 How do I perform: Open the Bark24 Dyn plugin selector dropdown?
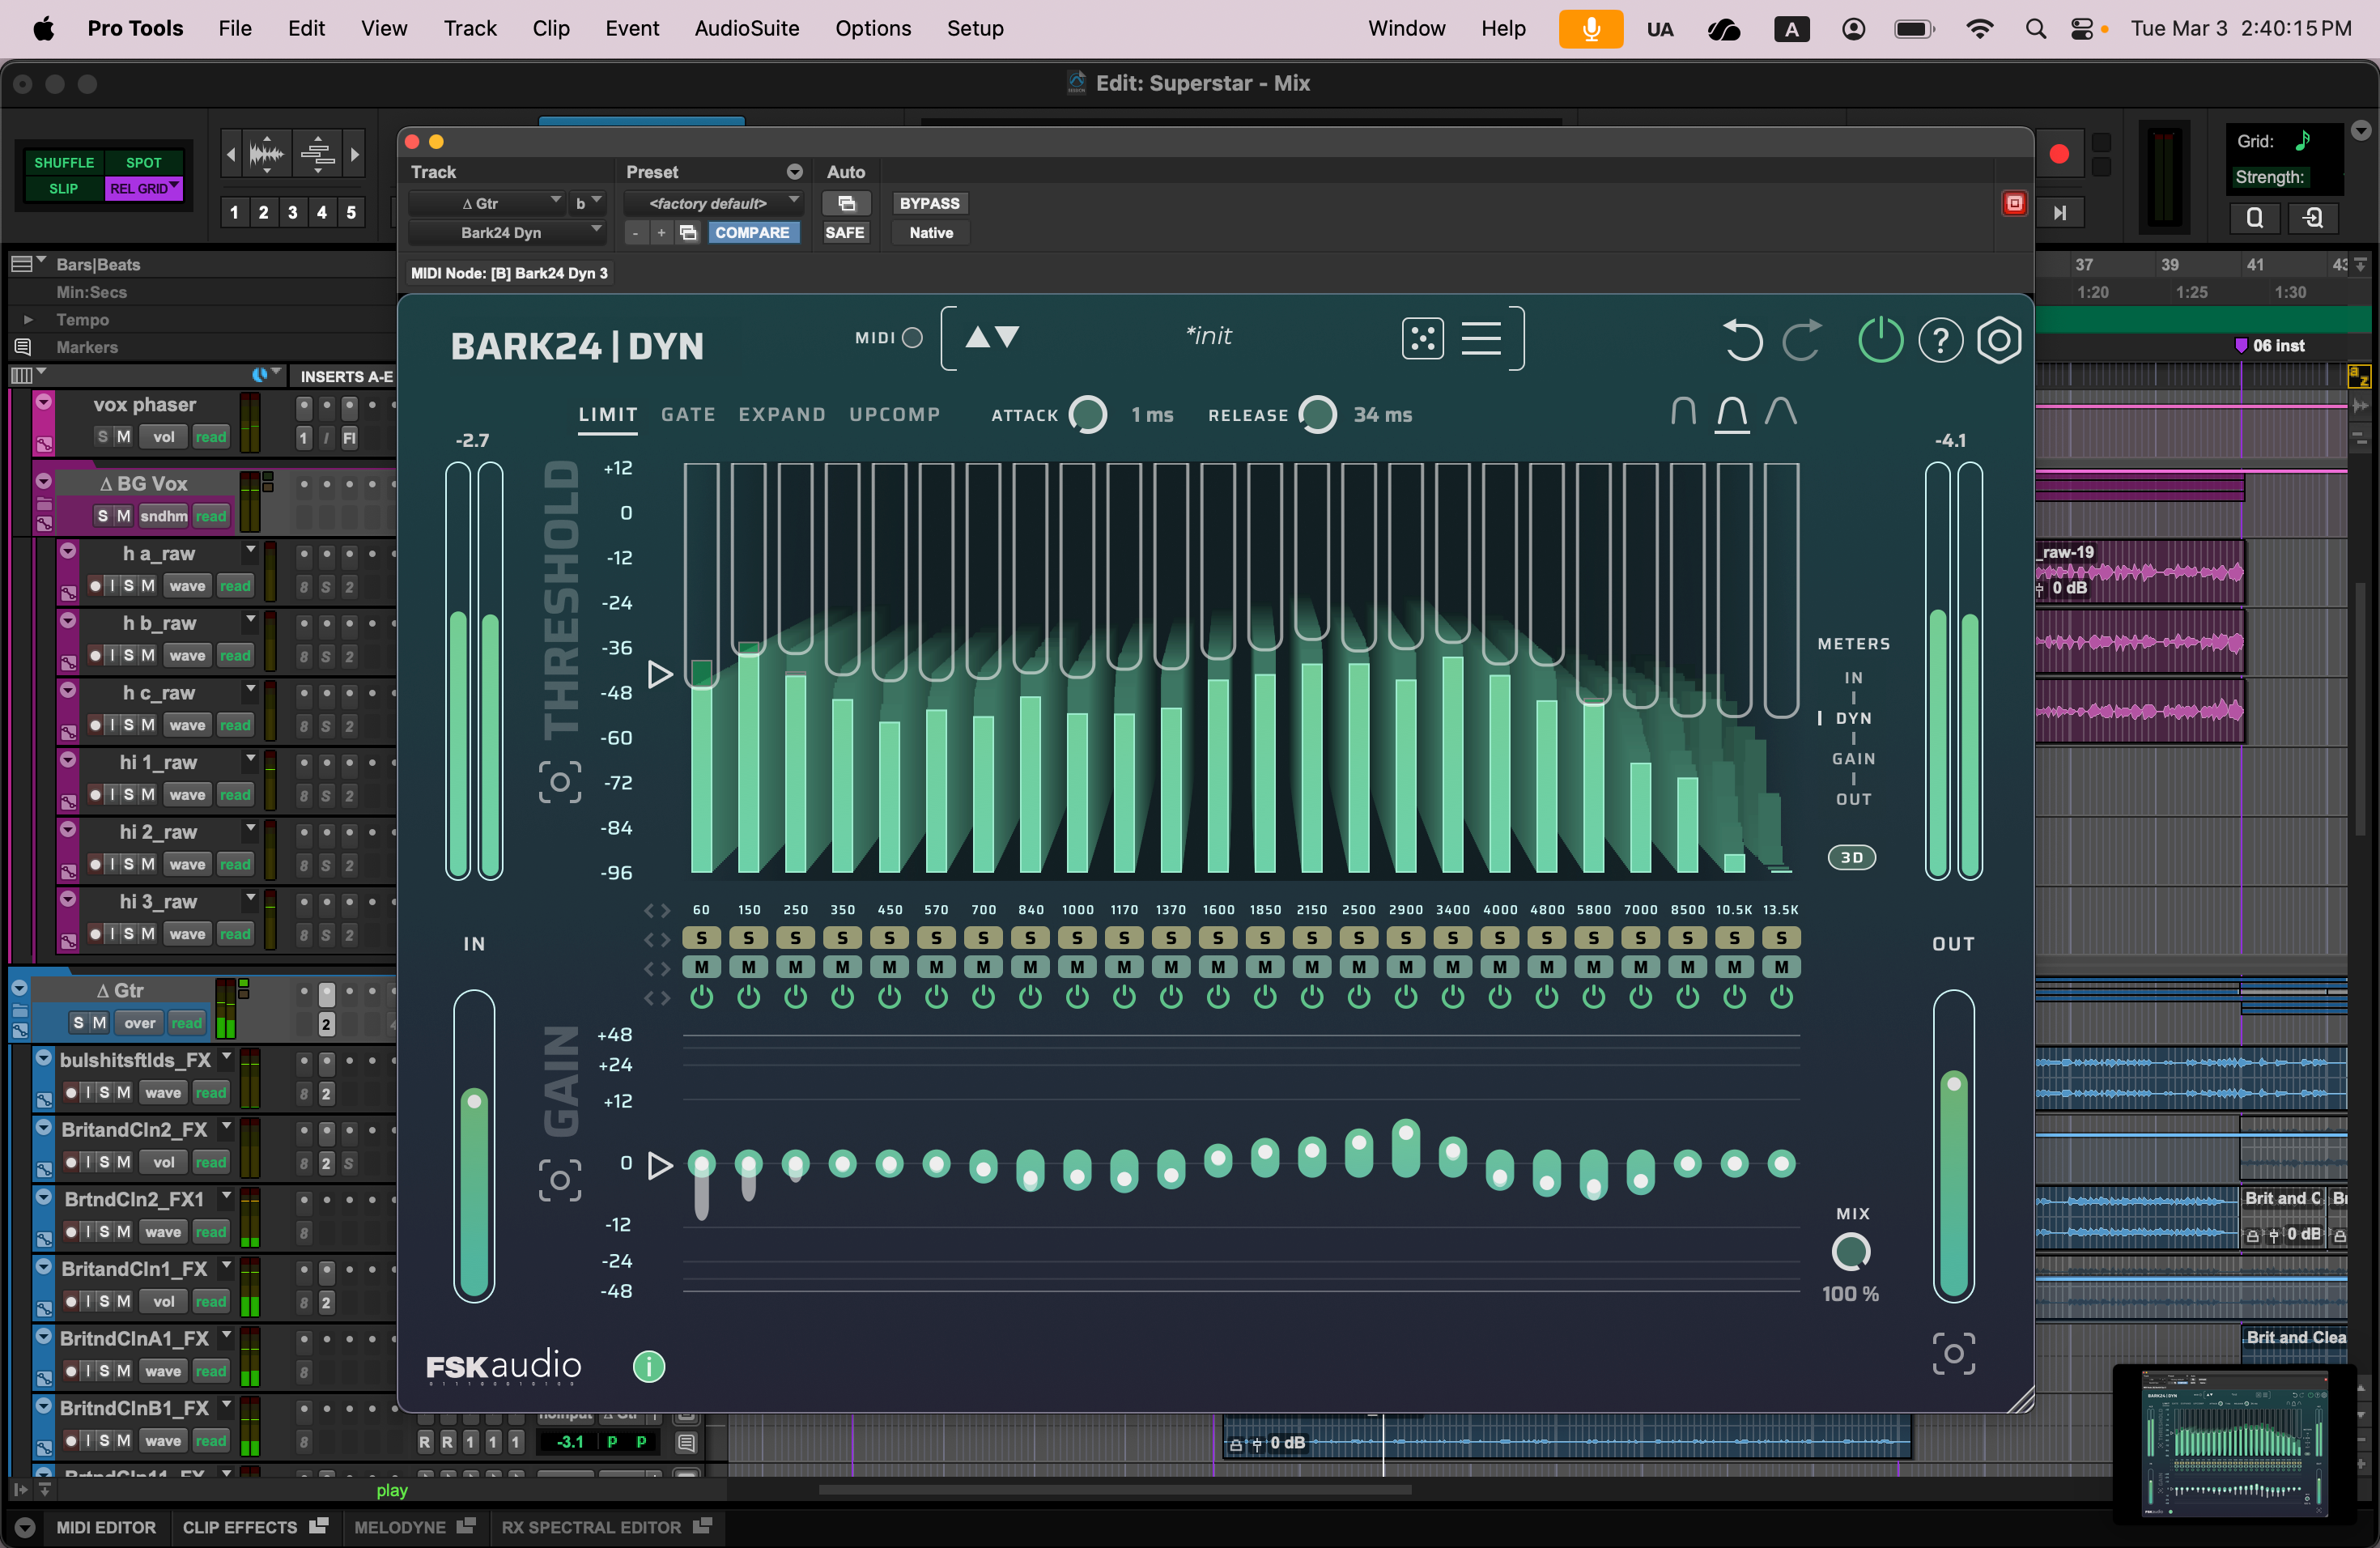[x=507, y=233]
